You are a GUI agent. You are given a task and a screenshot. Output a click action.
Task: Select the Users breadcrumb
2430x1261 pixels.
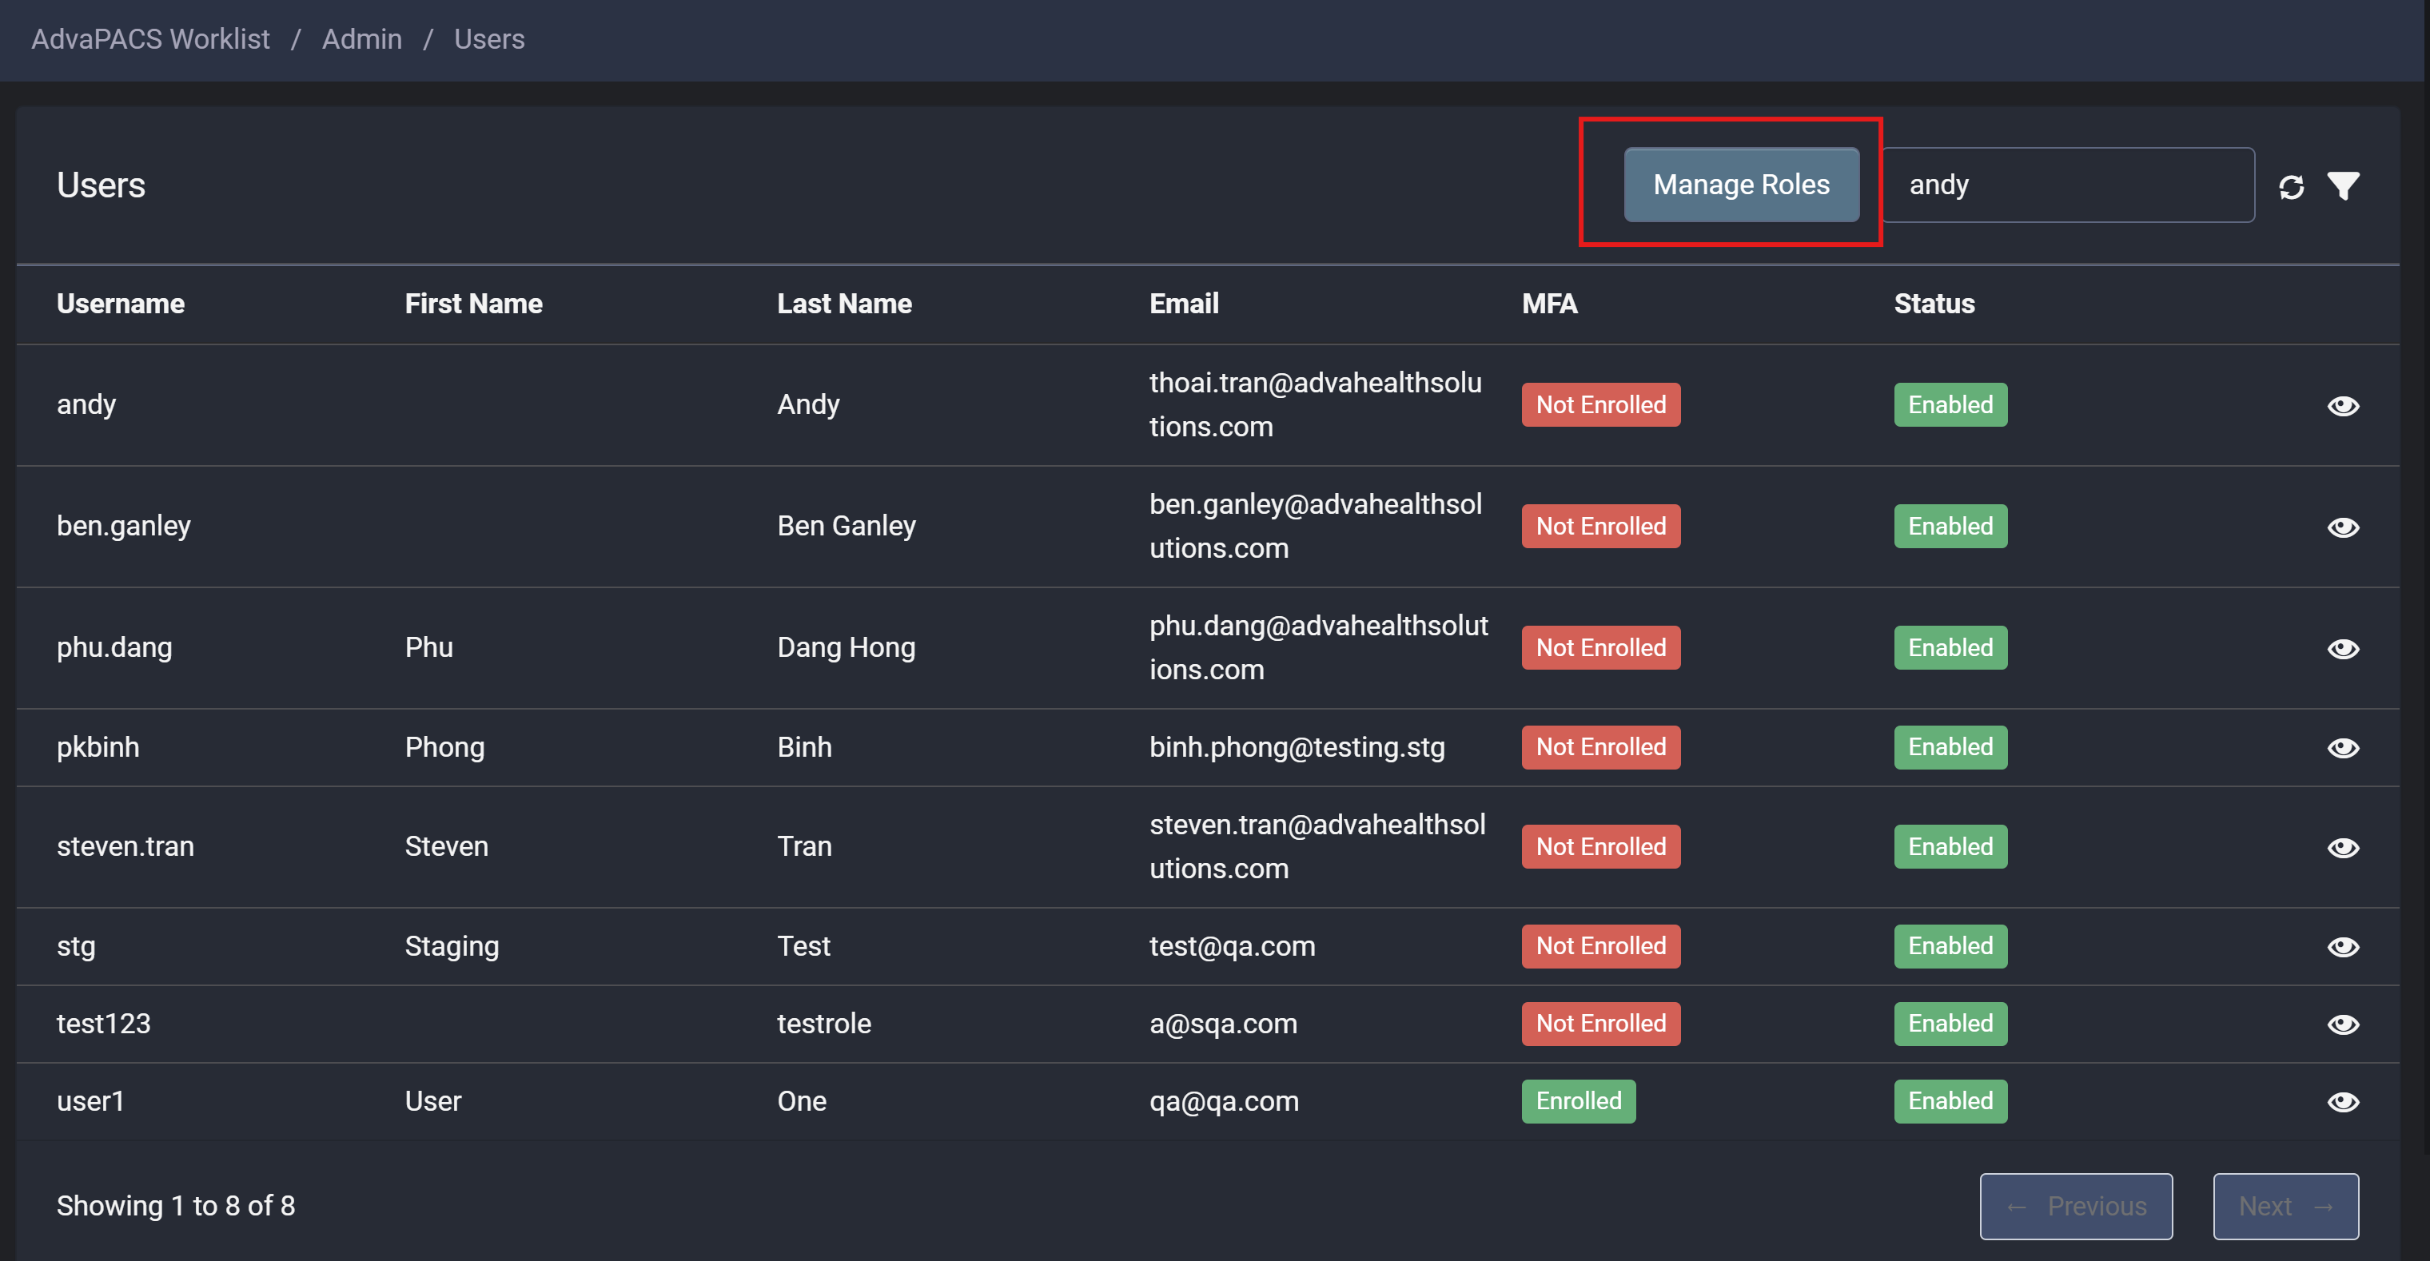pos(488,38)
